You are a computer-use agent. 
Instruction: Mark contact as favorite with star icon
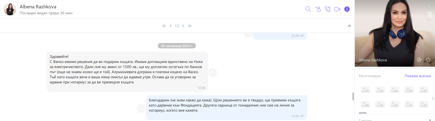[x=428, y=60]
